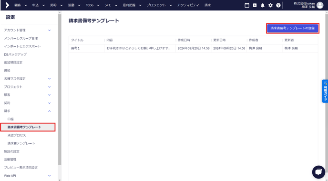Open the chat bubble widget

(x=318, y=172)
